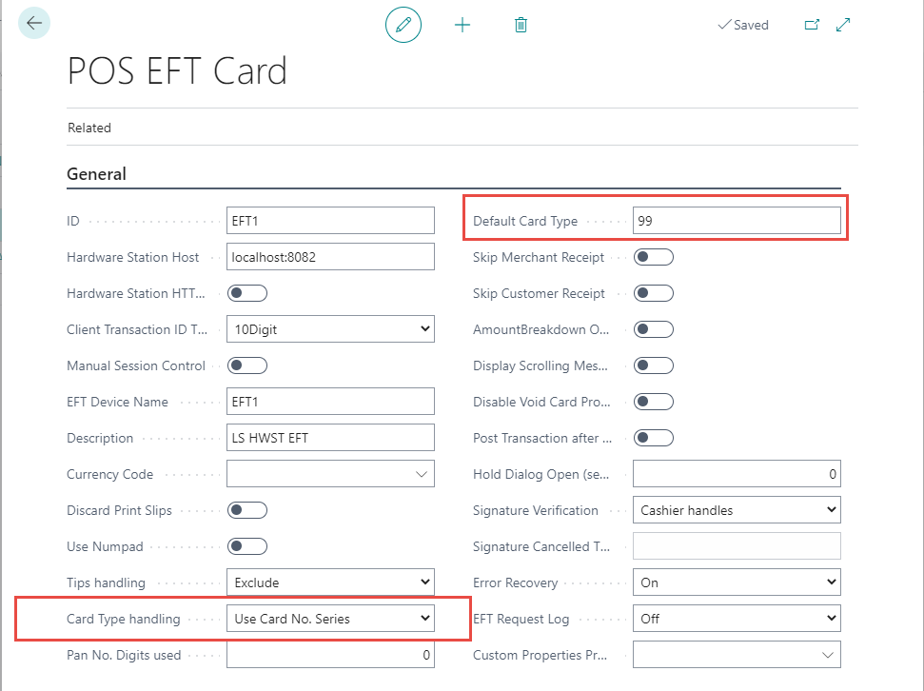Click the Hardware Station Host field
Viewport: 924px width, 691px height.
click(330, 257)
